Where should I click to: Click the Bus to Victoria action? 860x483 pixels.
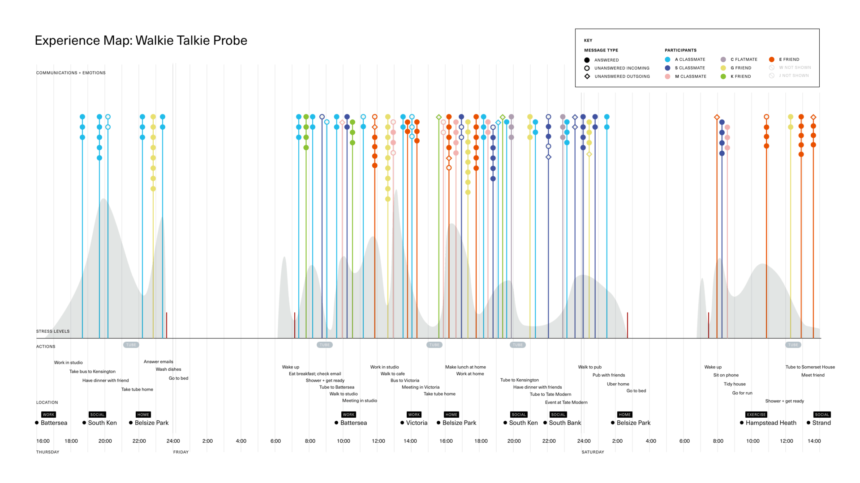[405, 381]
